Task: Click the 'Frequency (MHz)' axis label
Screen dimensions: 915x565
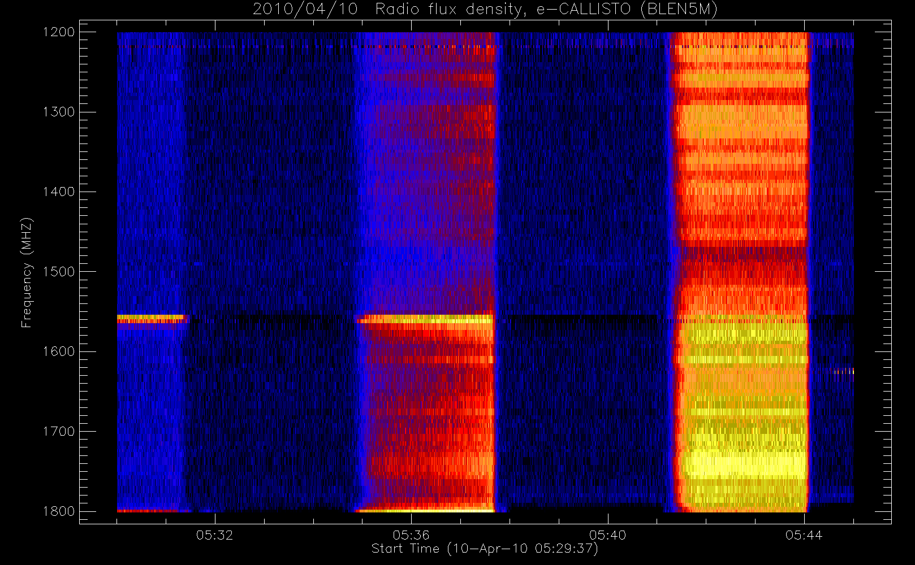Action: point(27,272)
